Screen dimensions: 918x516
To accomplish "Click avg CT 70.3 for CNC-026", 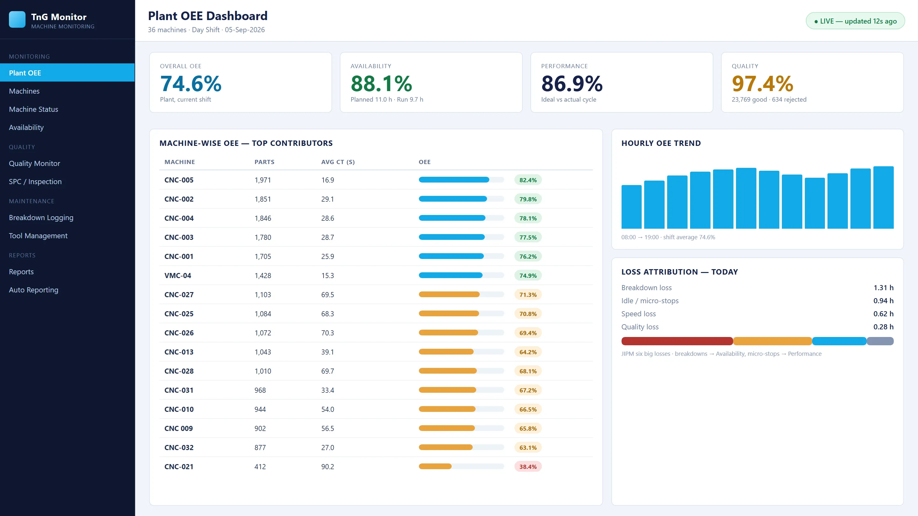I will [x=327, y=333].
